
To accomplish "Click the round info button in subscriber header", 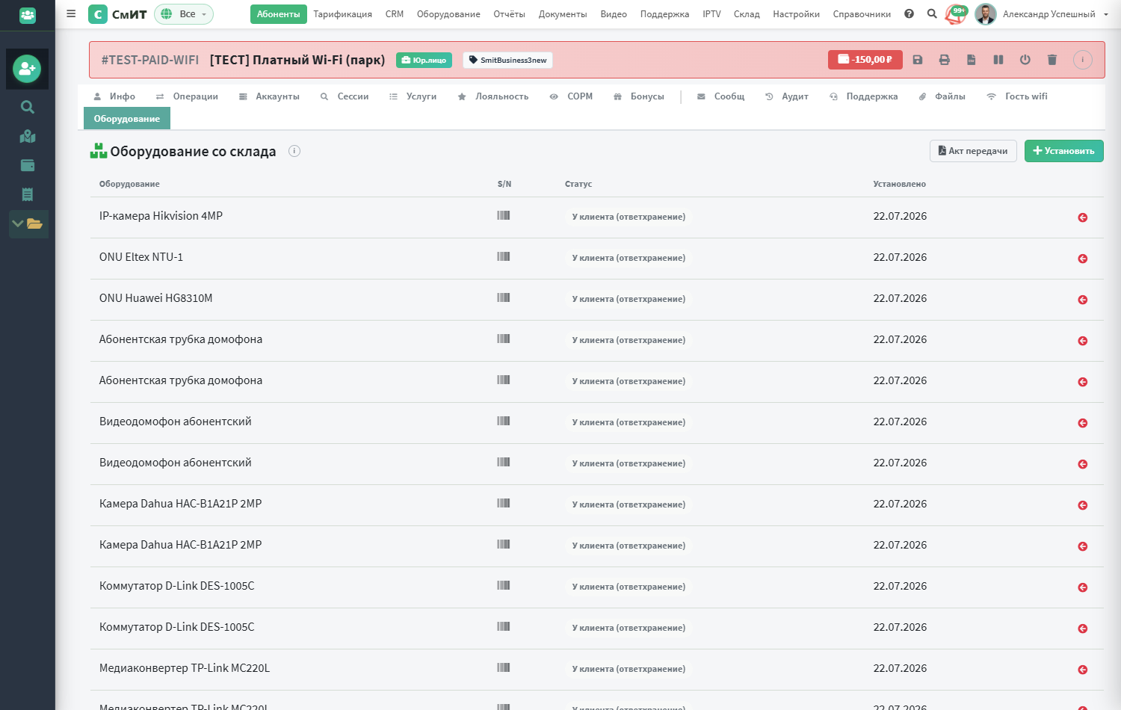I will [1083, 60].
